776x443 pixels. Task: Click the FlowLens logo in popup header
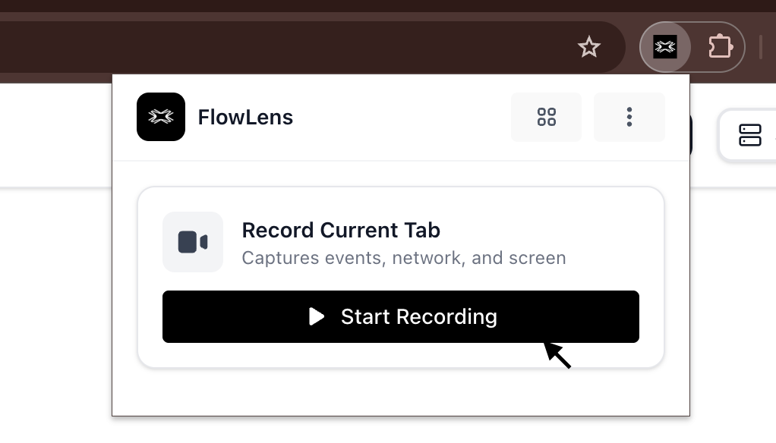161,117
